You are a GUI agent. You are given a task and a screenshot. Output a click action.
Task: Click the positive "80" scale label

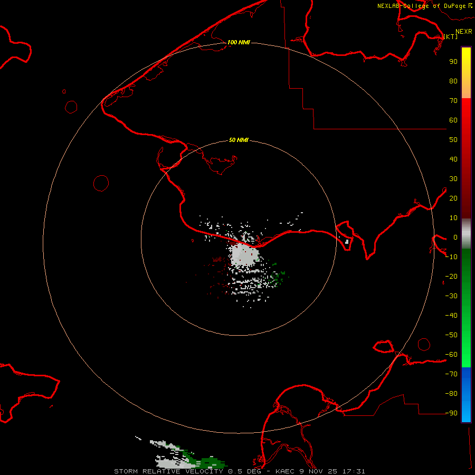(x=453, y=81)
